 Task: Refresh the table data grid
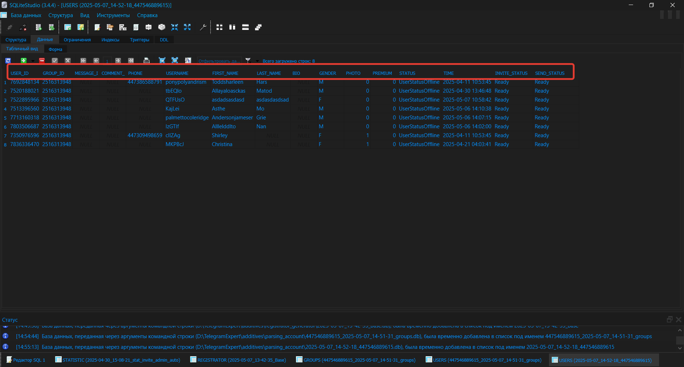tap(8, 61)
